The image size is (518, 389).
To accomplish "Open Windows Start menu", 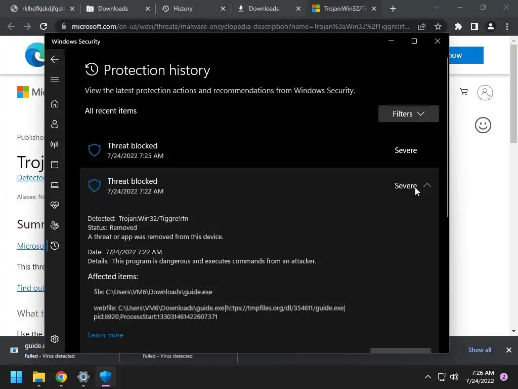I will pyautogui.click(x=17, y=377).
